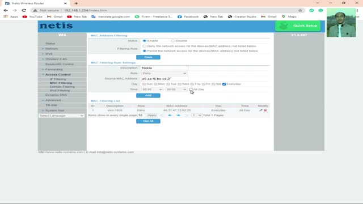Click the browser back arrow
This screenshot has width=363, height=204.
point(6,10)
